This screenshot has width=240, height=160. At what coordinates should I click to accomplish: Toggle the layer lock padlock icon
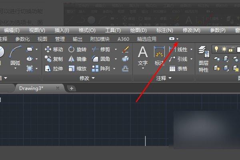coord(232,49)
